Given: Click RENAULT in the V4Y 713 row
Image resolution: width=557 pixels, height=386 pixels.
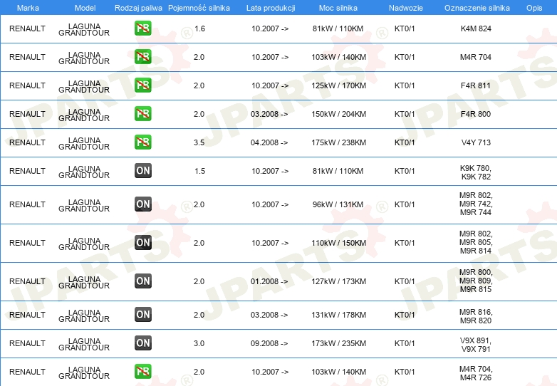Looking at the screenshot, I should point(27,142).
